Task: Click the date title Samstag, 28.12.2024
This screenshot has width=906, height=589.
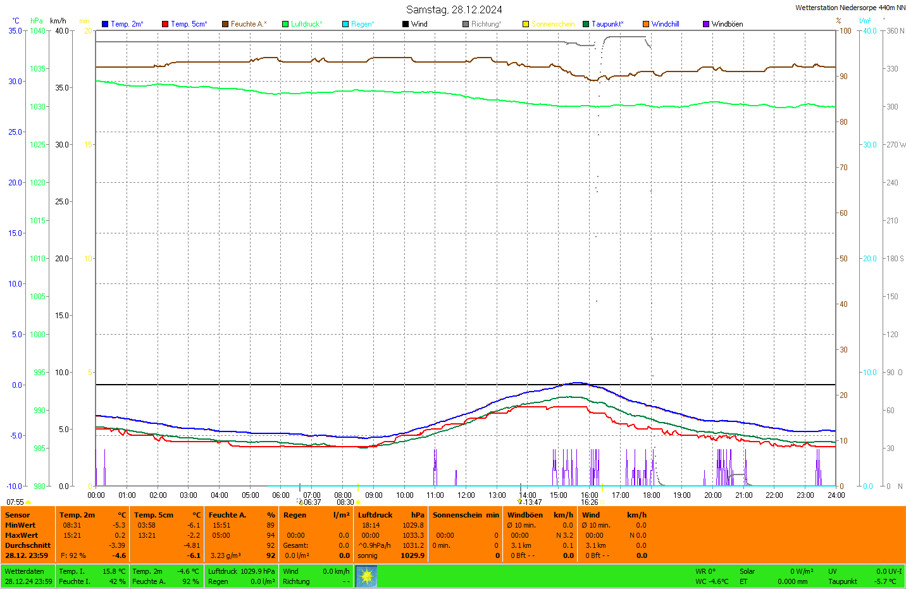Action: 454,9
